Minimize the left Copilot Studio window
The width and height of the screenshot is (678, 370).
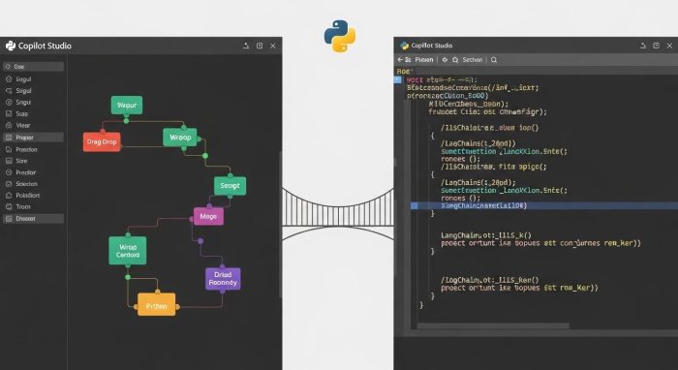coord(246,46)
